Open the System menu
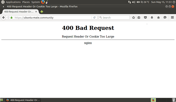This screenshot has height=102, width=176. point(35,2)
